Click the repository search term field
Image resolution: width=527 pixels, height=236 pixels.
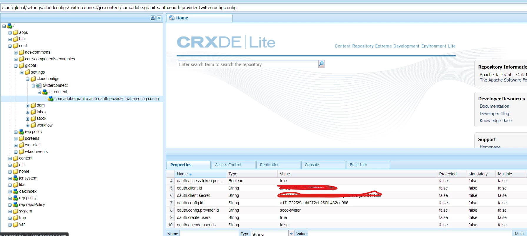(248, 64)
